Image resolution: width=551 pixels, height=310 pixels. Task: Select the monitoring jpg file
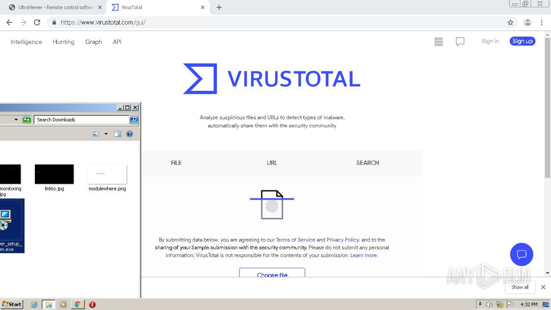[10, 180]
